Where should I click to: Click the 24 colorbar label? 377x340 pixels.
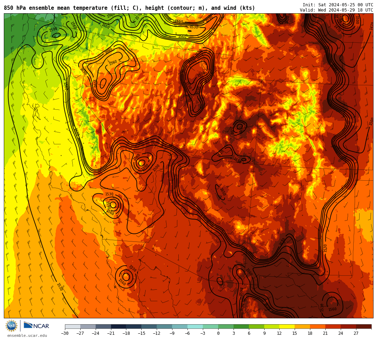341,333
